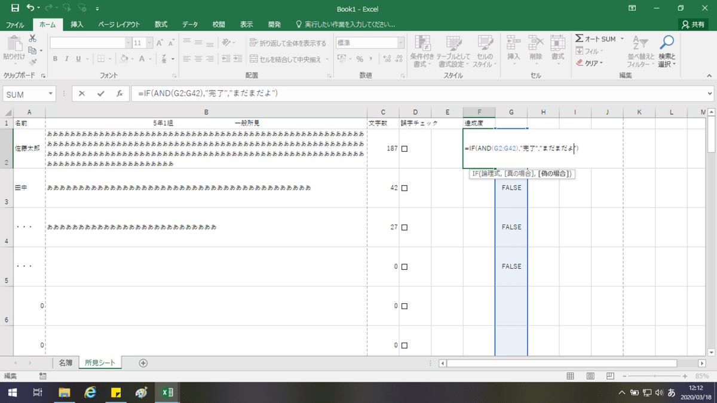Image resolution: width=717 pixels, height=403 pixels.
Task: Tick the checkbox in row 2 column D
Action: point(405,149)
